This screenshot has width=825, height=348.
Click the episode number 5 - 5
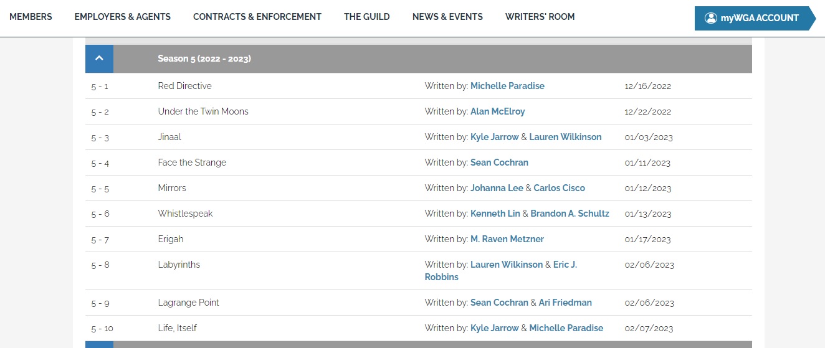[100, 189]
